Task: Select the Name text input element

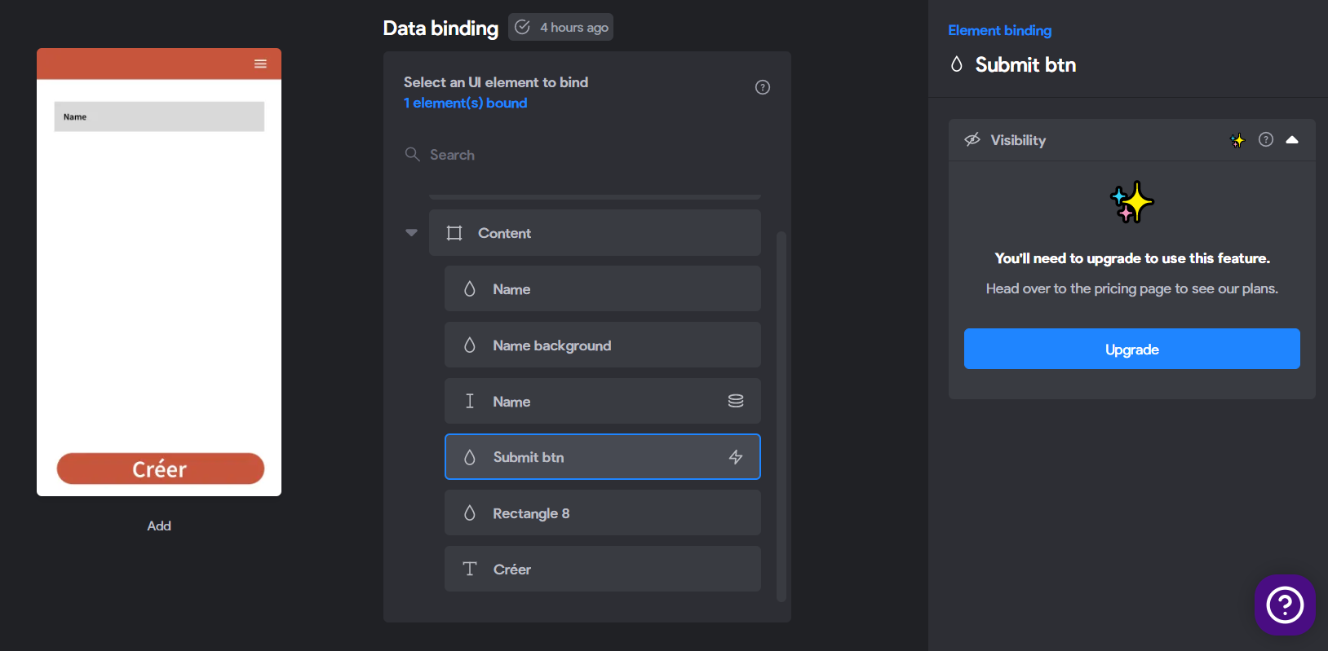Action: click(603, 401)
